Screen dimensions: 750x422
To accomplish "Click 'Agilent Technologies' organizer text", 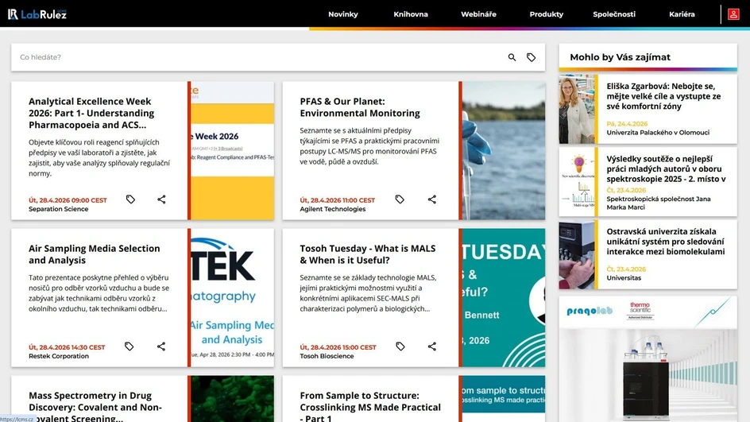I will tap(332, 209).
